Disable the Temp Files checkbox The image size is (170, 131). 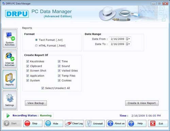[59, 76]
